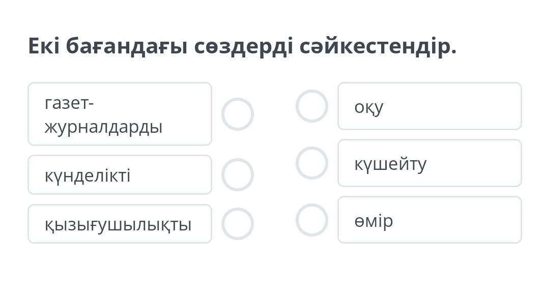Click the heading Екі бағандағы сөздерді сәйкестендір
The image size is (543, 294).
[x=242, y=47]
